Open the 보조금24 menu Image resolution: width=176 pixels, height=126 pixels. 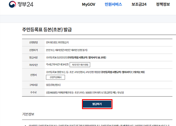[x=139, y=4]
